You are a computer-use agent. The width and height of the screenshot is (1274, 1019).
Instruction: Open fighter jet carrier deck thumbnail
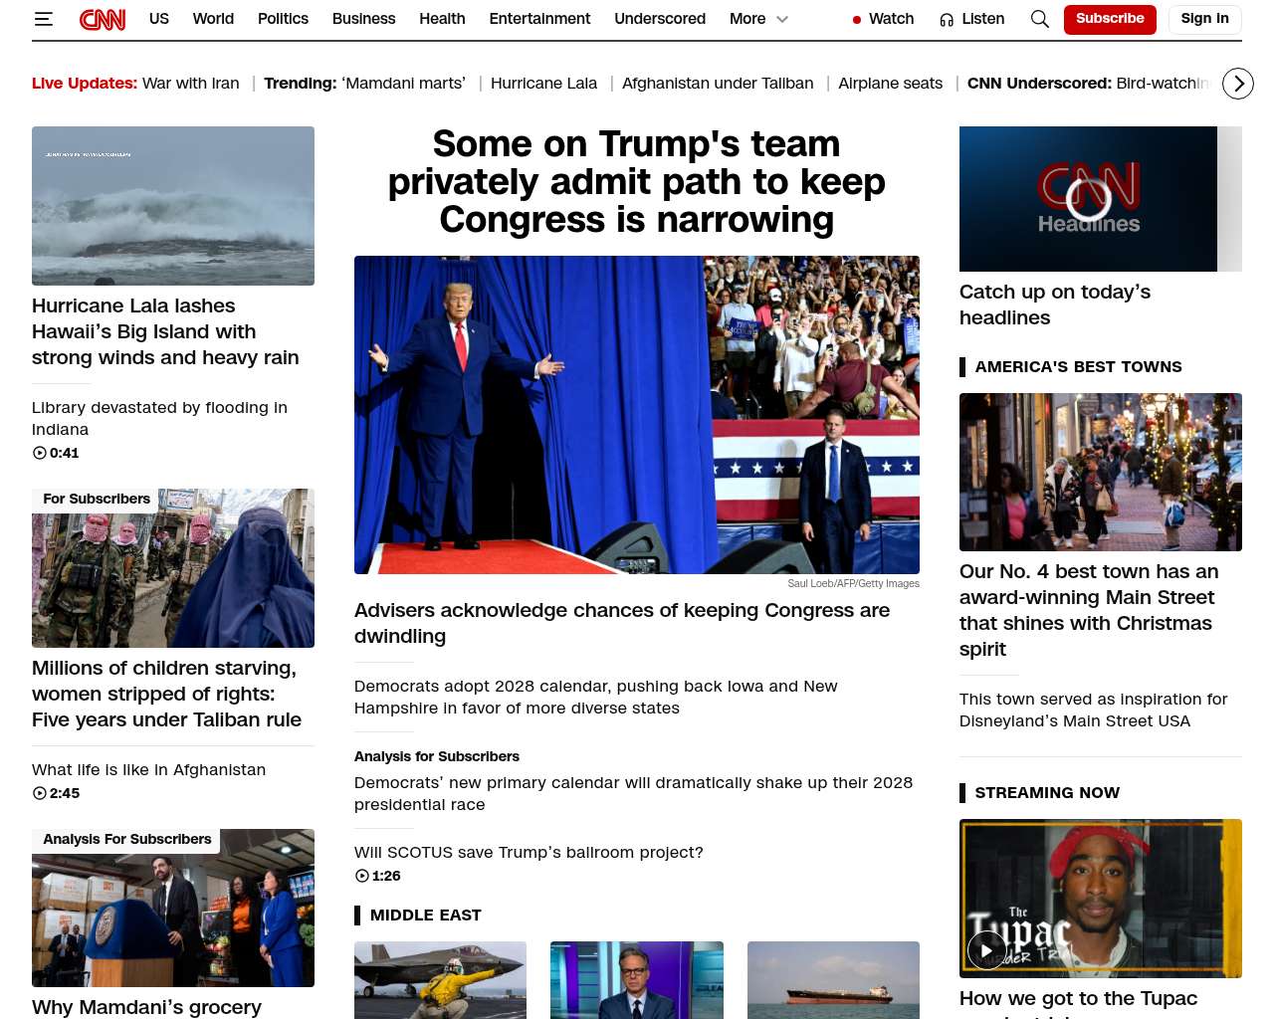[440, 980]
